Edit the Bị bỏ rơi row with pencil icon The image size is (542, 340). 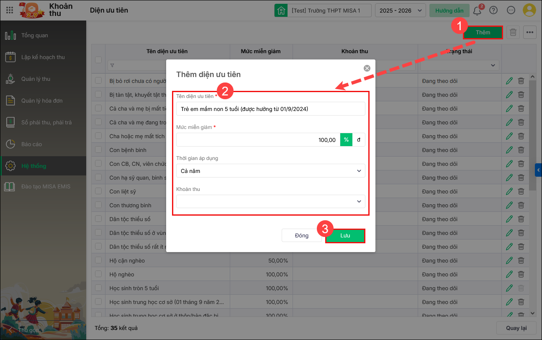(509, 81)
